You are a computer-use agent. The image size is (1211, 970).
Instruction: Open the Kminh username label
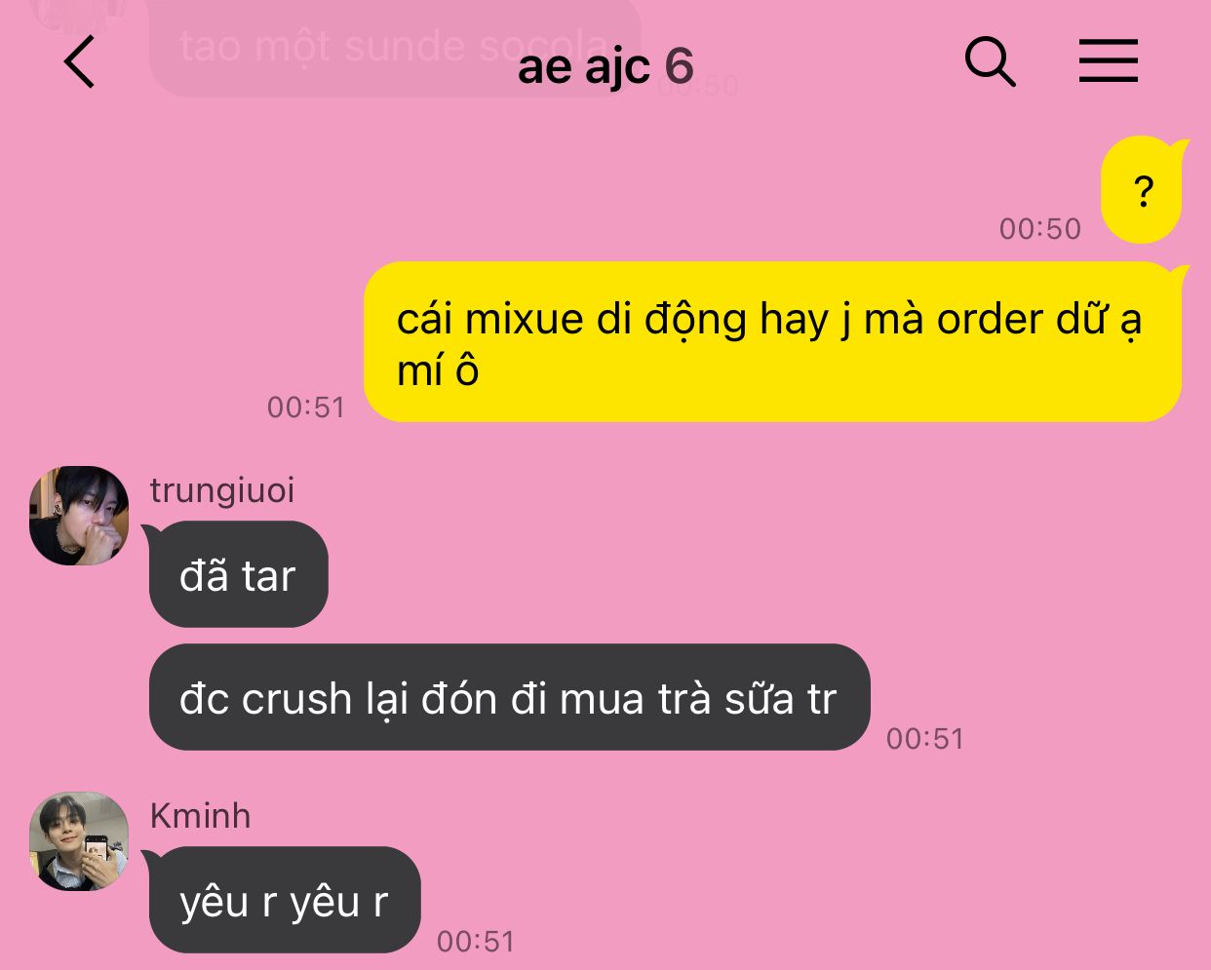click(x=200, y=816)
